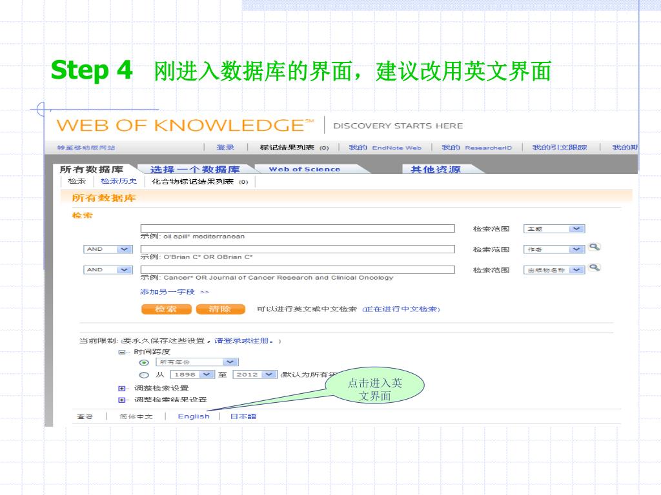Image resolution: width=661 pixels, height=495 pixels.
Task: Open the 检索历史 sub-tab
Action: click(x=119, y=181)
